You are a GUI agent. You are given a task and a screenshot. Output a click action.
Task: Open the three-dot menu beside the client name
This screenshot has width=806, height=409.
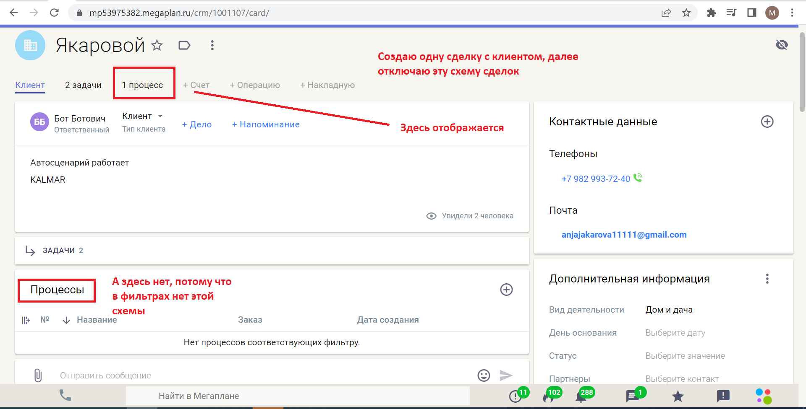(x=212, y=45)
